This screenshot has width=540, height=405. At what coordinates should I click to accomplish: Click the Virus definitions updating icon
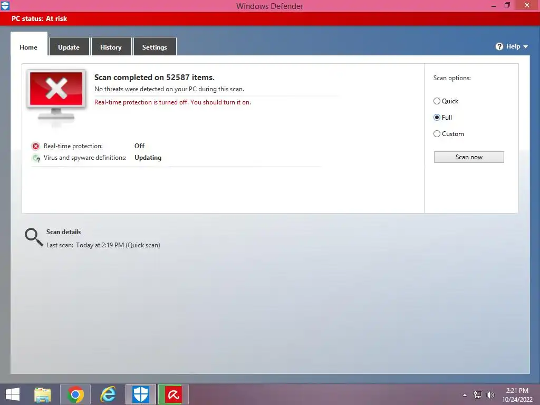[36, 158]
